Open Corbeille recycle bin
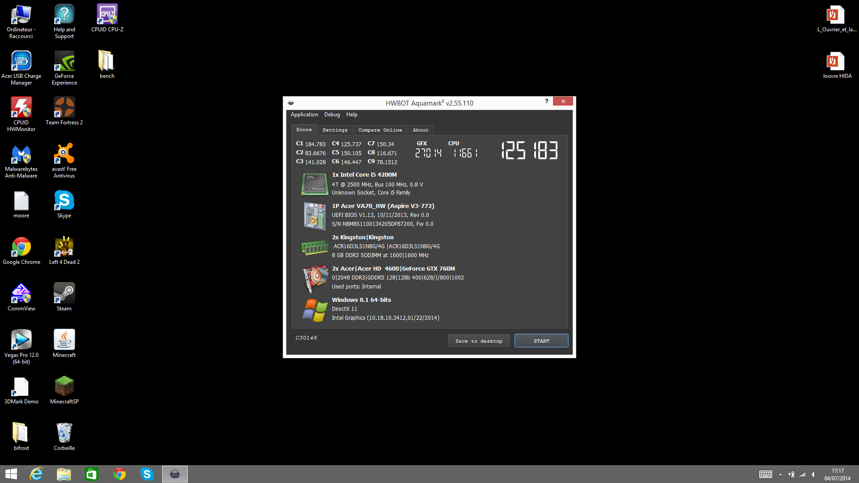The height and width of the screenshot is (483, 859). pos(64,437)
